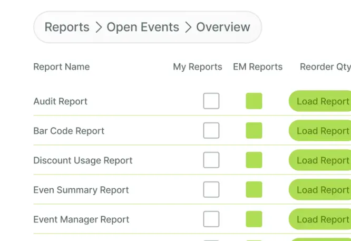Toggle green EM Reports box for Bar Code Report
Screen dimensions: 351x241
[x=254, y=131]
